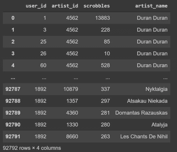Viewport: 177px width, 152px height.
Task: Click the Atsakau Niekada cell
Action: [147, 101]
